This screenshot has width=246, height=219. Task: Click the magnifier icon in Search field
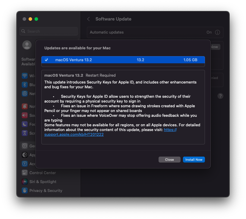23,31
